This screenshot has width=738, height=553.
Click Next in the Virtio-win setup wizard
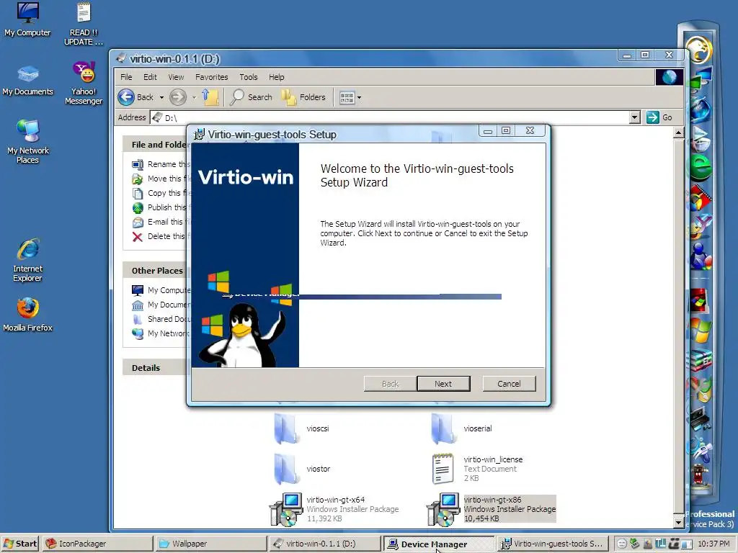(x=443, y=384)
